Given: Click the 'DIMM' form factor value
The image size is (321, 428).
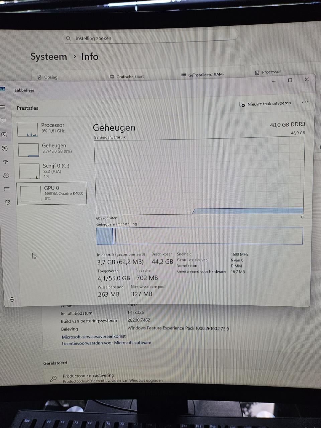Looking at the screenshot, I should [x=236, y=266].
